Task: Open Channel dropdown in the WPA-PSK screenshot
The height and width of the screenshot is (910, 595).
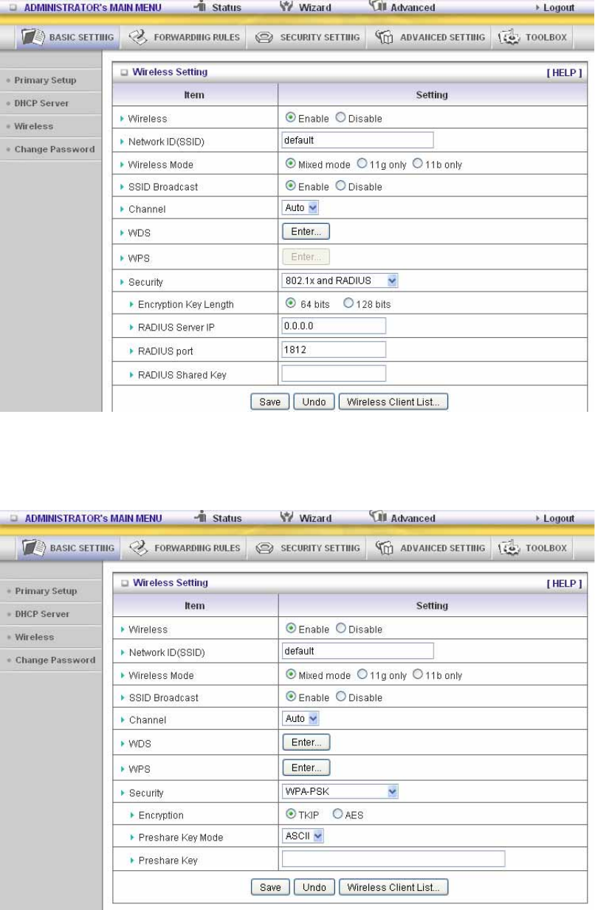Action: pyautogui.click(x=300, y=719)
